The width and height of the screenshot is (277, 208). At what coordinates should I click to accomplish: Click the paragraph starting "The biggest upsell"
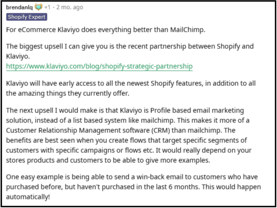click(x=130, y=46)
